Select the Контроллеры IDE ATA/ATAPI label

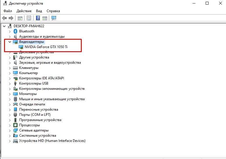[42, 78]
